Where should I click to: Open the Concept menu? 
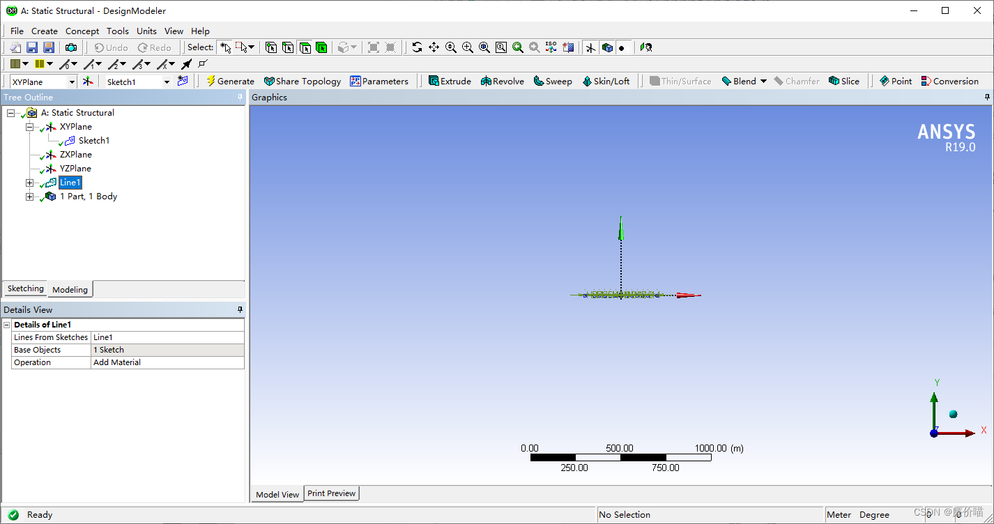tap(82, 31)
